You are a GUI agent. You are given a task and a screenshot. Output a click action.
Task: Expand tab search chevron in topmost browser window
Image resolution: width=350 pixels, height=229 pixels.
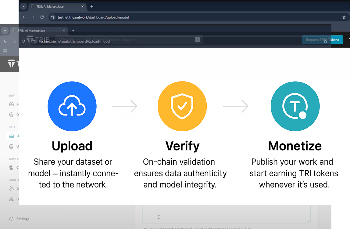[24, 6]
